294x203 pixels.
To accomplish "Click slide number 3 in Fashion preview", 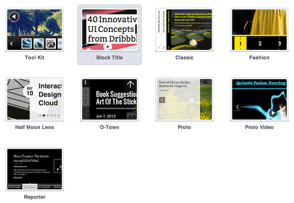I will pos(279,44).
